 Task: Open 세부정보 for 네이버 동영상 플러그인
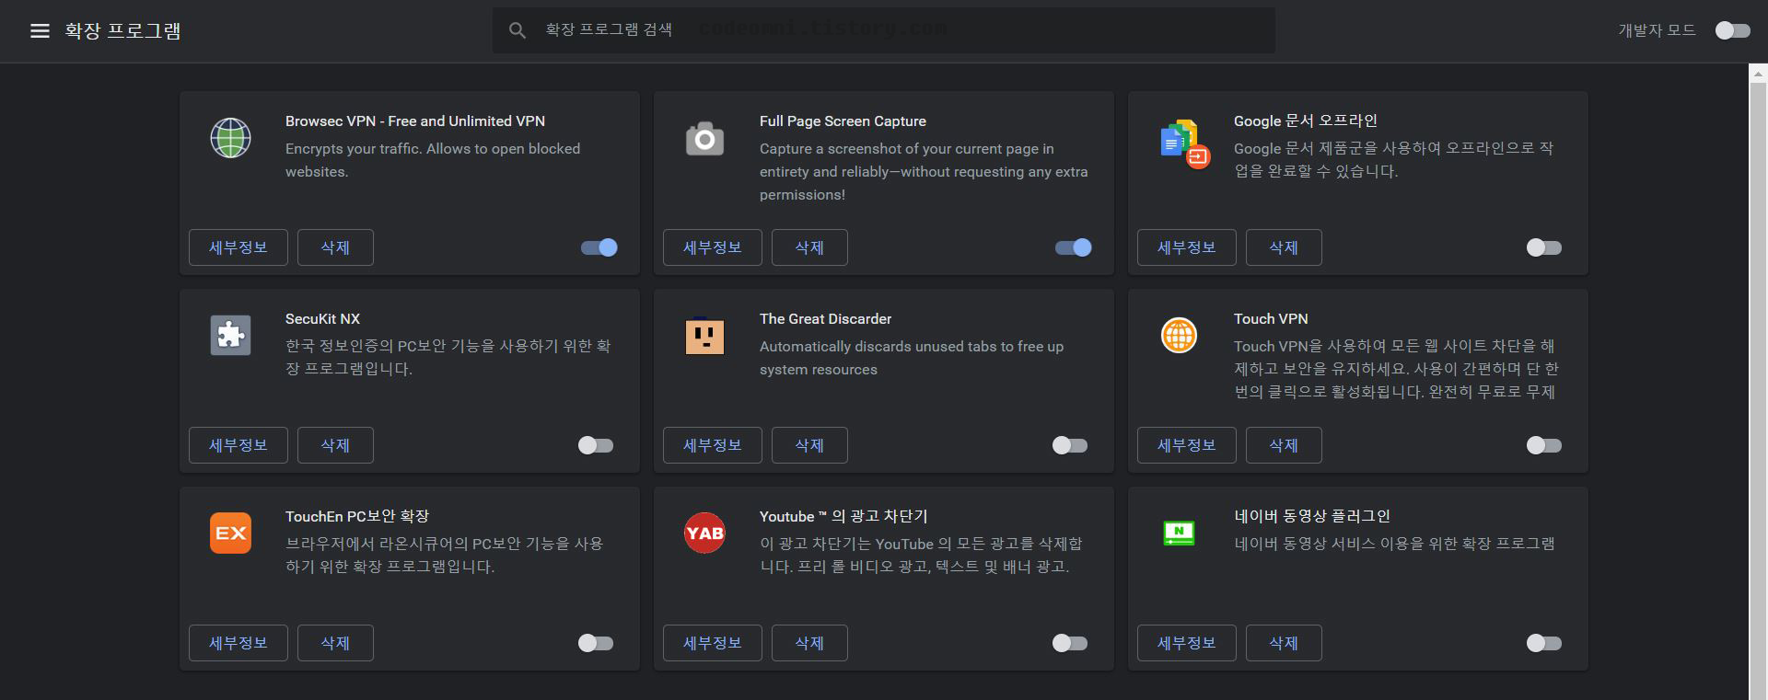coord(1187,643)
